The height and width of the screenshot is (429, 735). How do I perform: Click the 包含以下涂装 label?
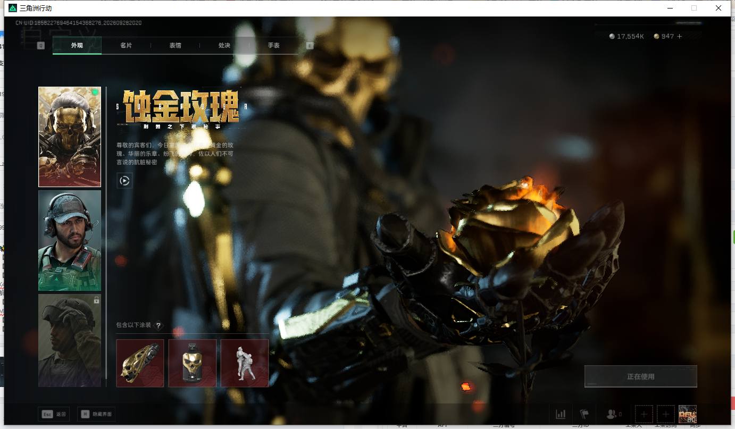tap(134, 325)
